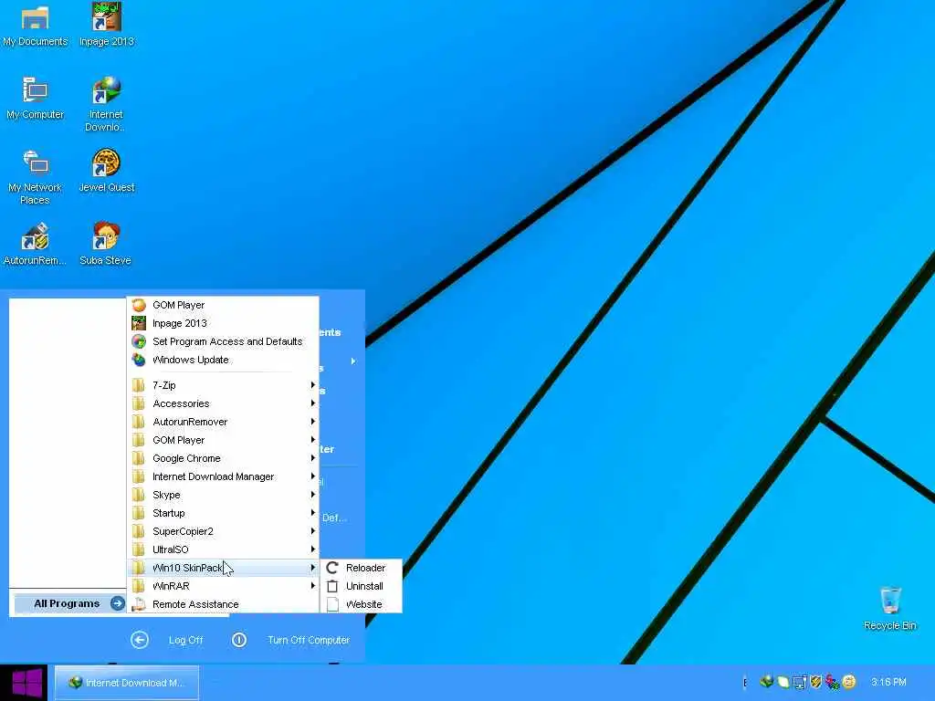This screenshot has width=935, height=701.
Task: Click the Windows Update entry text
Action: tap(191, 360)
